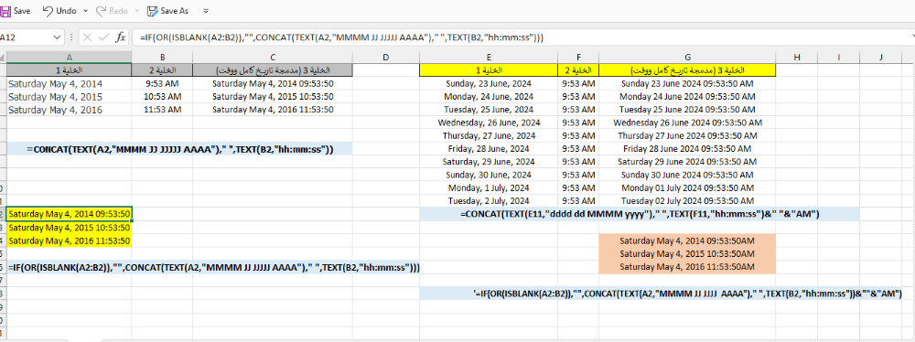Expand the Name Box dropdown arrow

tap(57, 37)
